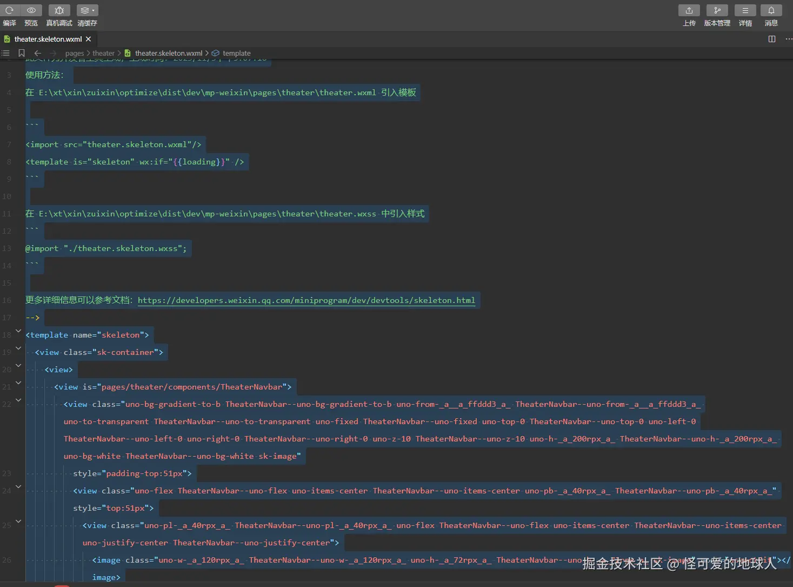Viewport: 793px width, 587px height.
Task: Click the bookmark icon in breadcrumb bar
Action: click(22, 53)
